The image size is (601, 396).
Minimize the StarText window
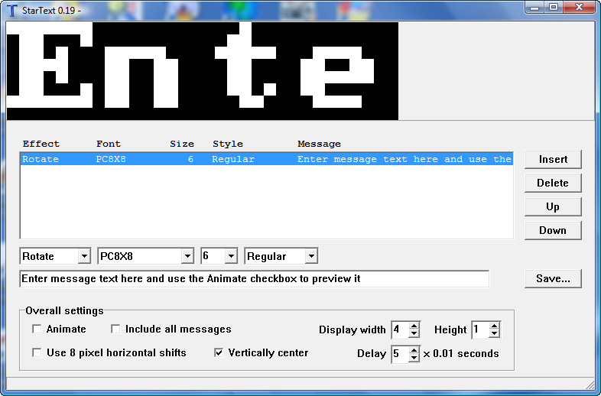535,7
